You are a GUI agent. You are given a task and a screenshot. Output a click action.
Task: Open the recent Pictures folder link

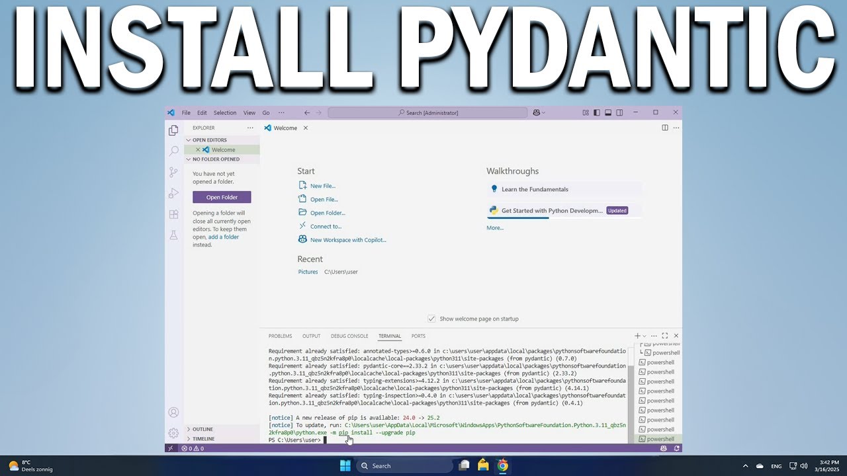(308, 272)
